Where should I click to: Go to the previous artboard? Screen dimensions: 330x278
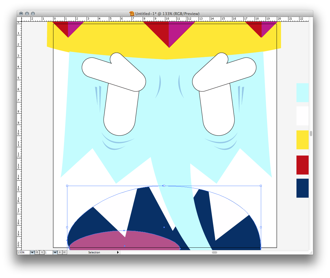(42, 252)
